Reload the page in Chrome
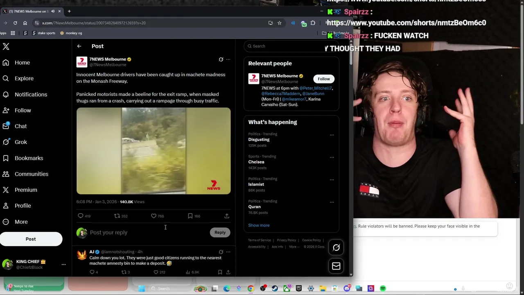524x295 pixels. (x=15, y=23)
